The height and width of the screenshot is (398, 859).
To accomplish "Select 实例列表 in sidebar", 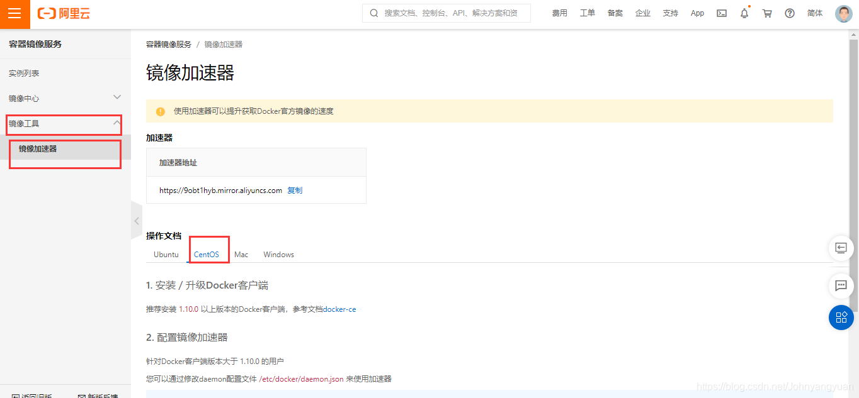I will coord(24,74).
